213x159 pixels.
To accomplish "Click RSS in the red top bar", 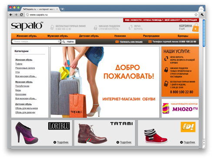I will 127,20.
